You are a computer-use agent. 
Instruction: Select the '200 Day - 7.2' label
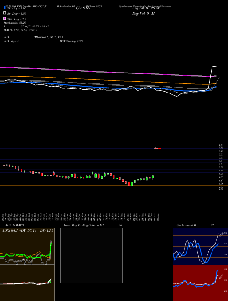coord(17,19)
